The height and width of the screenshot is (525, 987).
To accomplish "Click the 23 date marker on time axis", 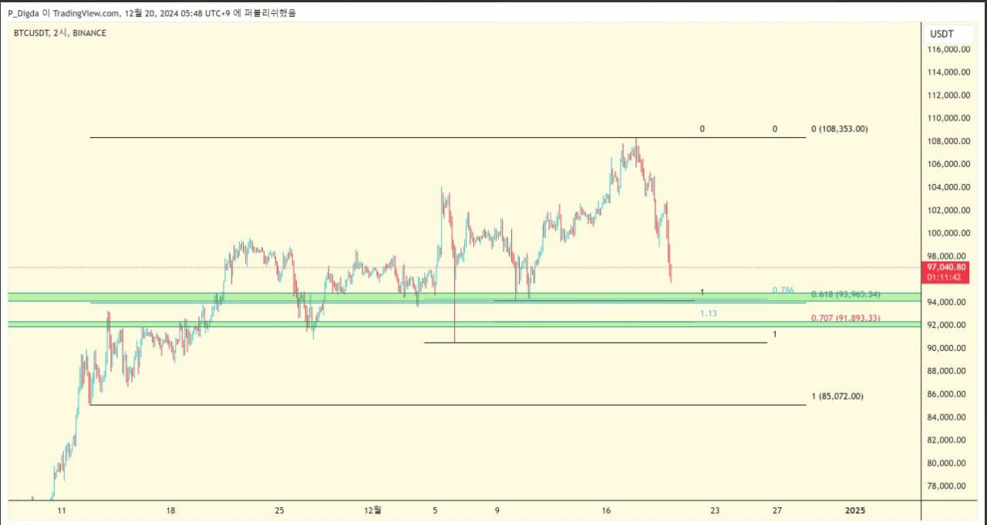I will (715, 510).
